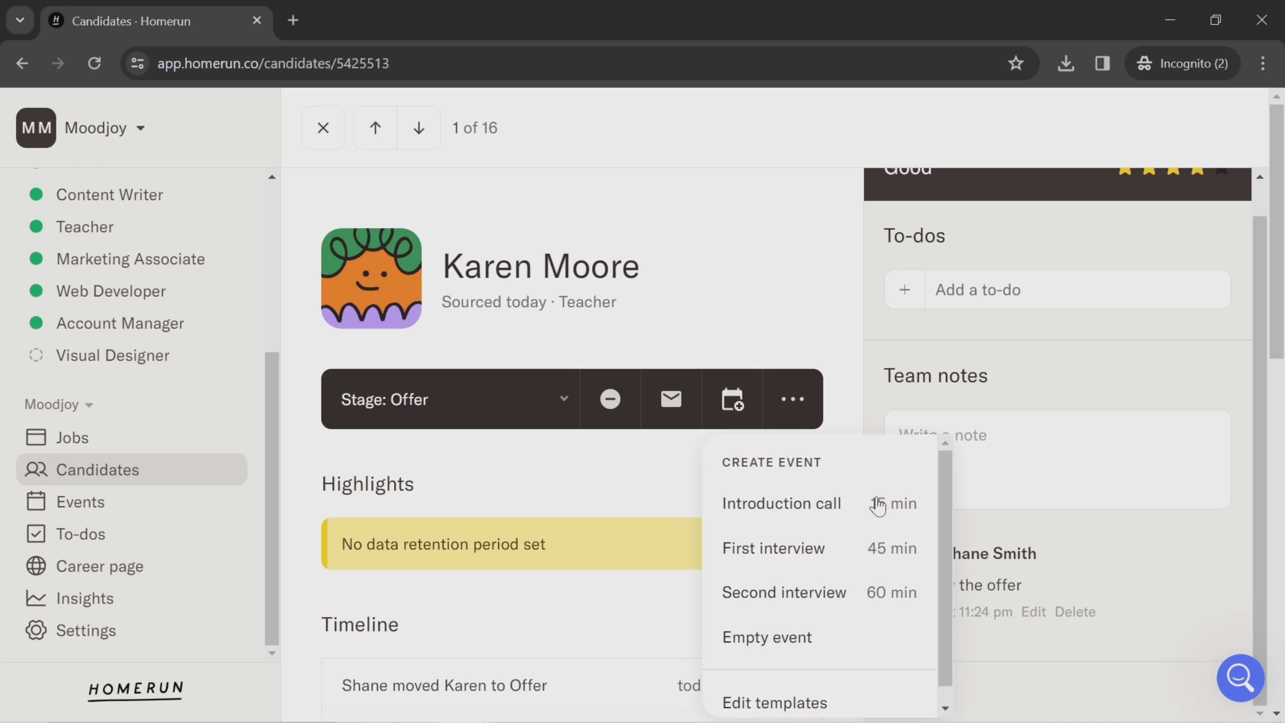This screenshot has height=723, width=1285.
Task: Open Events in the sidebar
Action: pyautogui.click(x=132, y=502)
